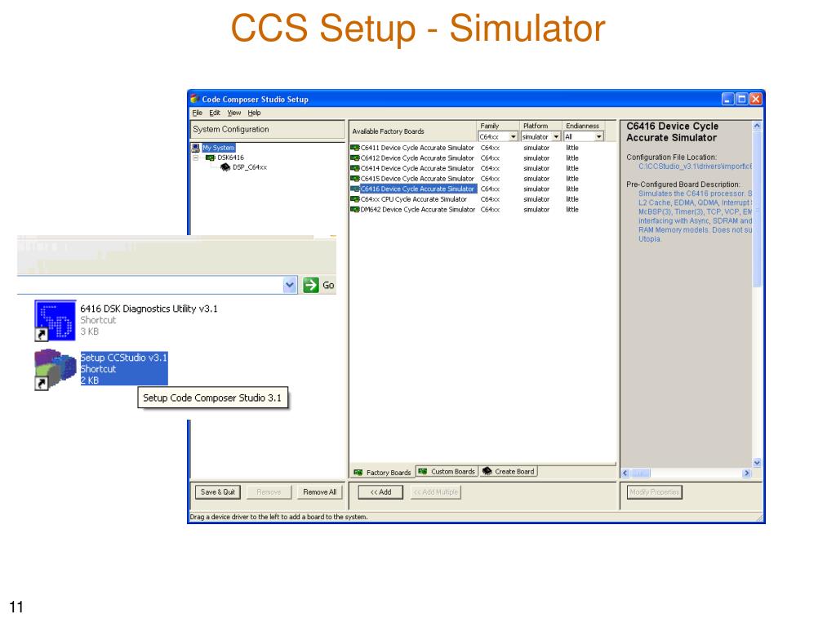The height and width of the screenshot is (627, 836).
Task: Click My System computer icon
Action: pyautogui.click(x=196, y=148)
